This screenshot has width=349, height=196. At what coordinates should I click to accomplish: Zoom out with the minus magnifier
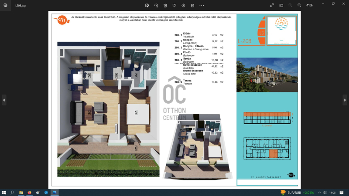(290, 5)
